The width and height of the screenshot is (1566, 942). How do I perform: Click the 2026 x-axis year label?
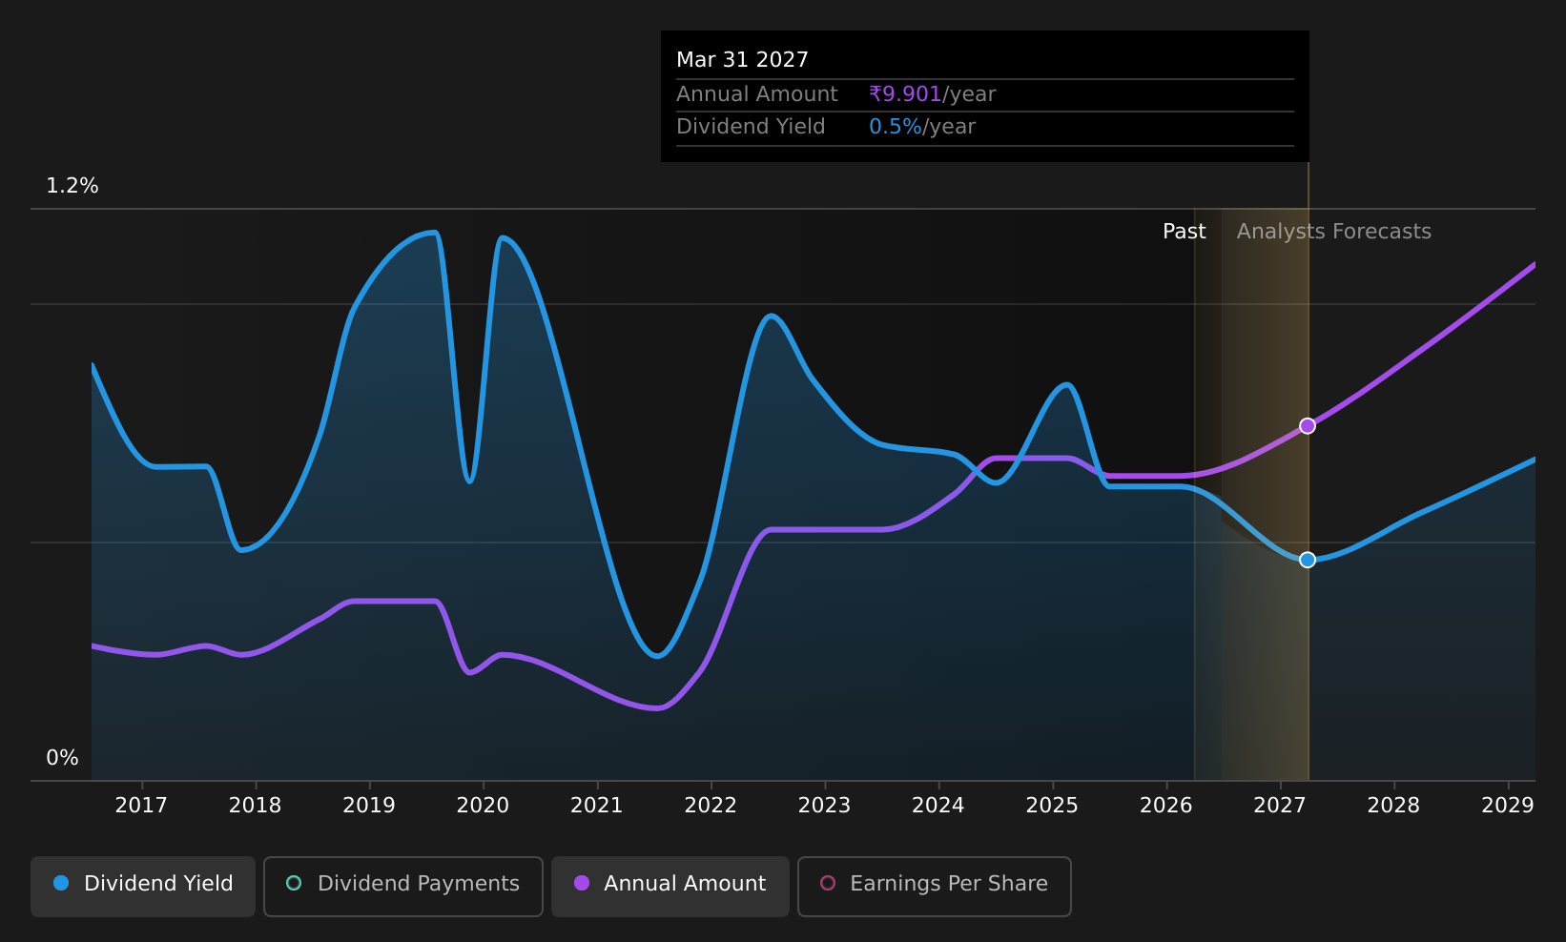point(1166,806)
